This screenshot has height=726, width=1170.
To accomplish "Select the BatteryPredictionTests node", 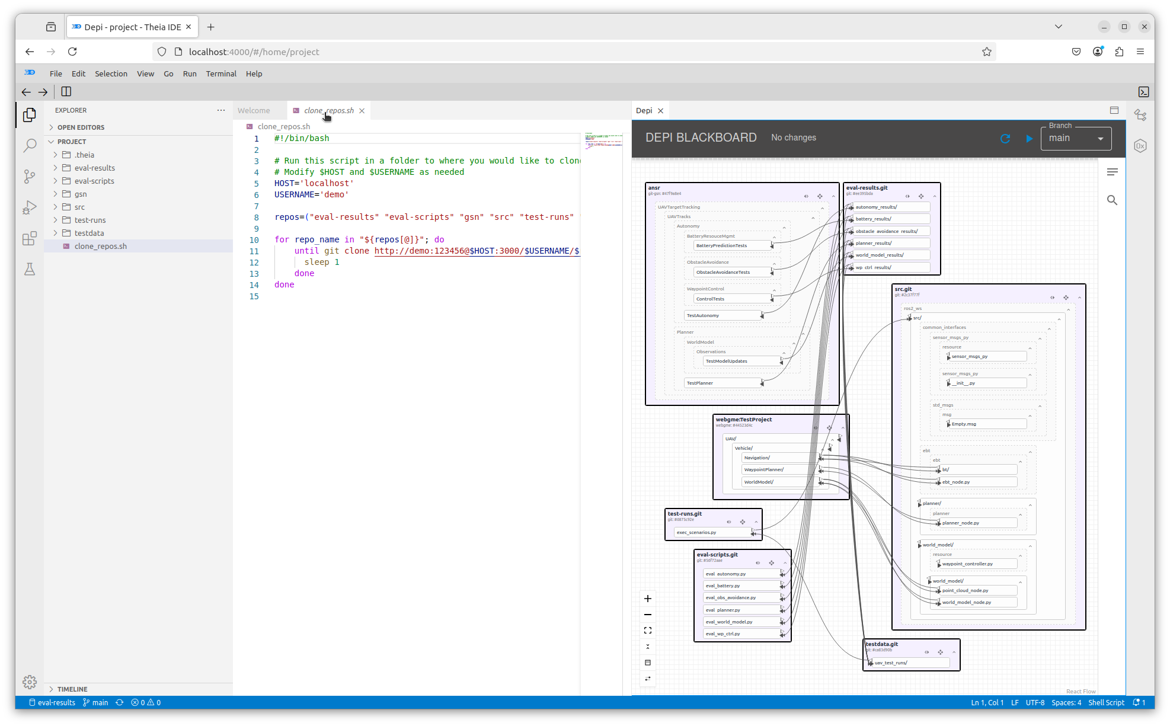I will (x=733, y=245).
